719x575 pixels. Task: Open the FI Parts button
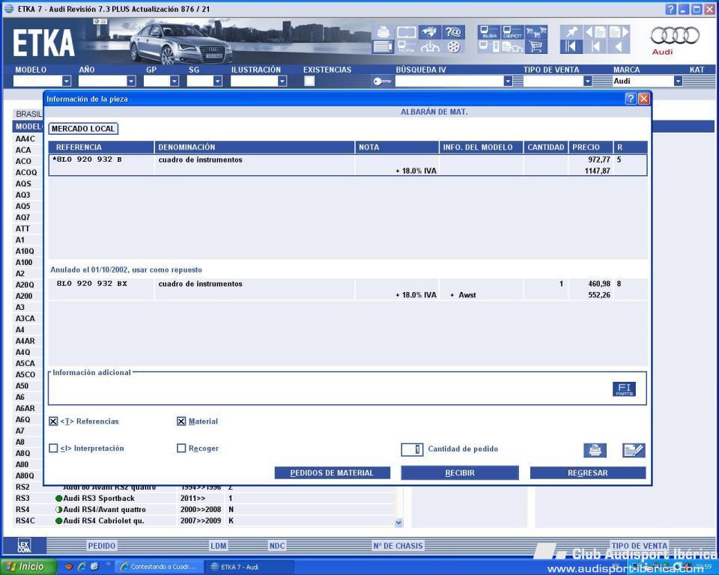pos(624,389)
